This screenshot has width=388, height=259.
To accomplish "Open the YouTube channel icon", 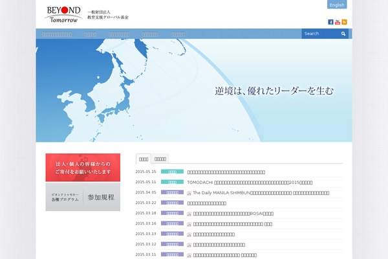I will tap(338, 22).
